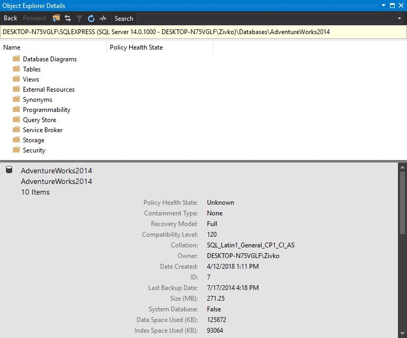Click the details pane vertical scrollbar thumb

402,203
